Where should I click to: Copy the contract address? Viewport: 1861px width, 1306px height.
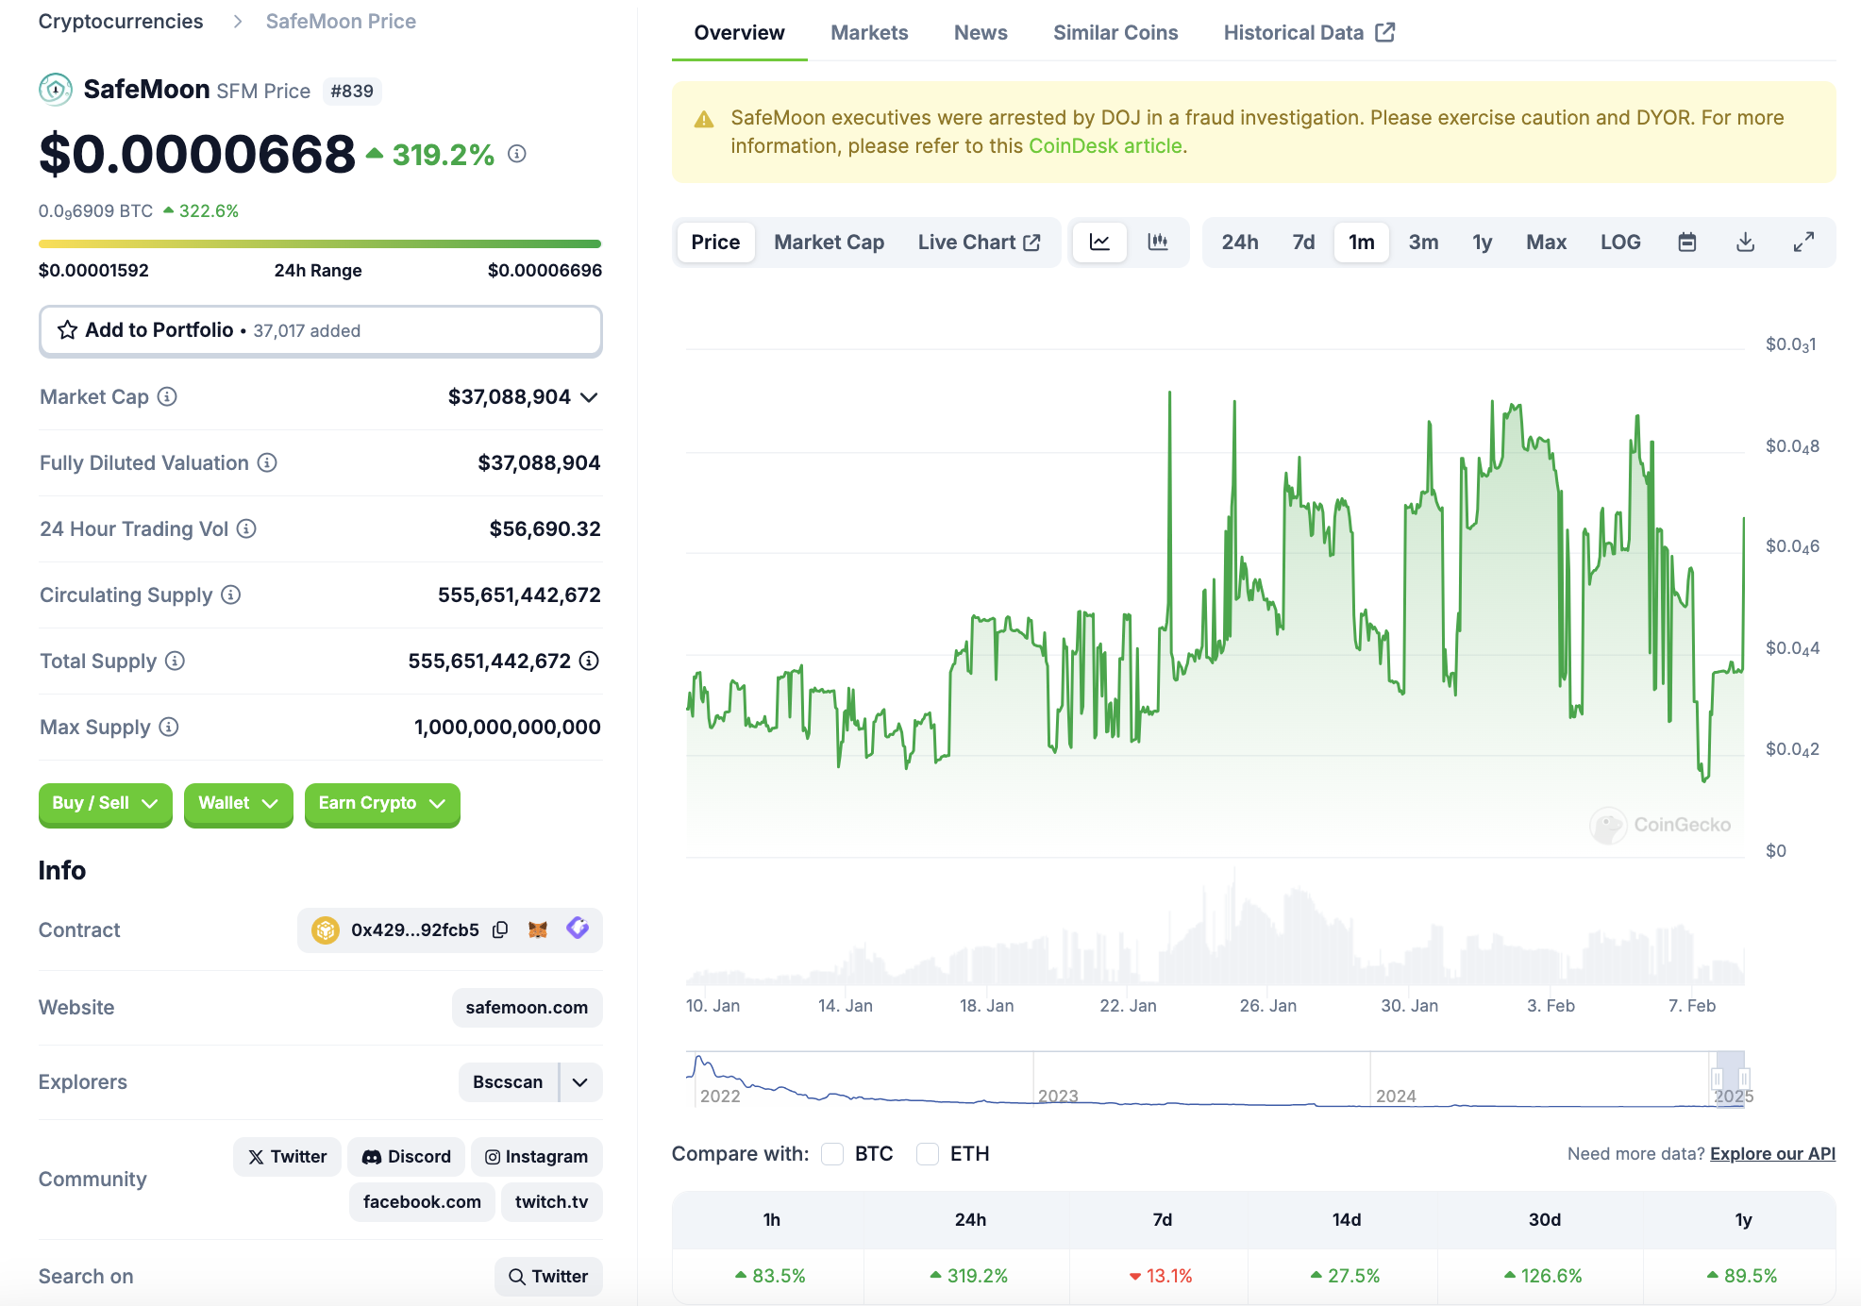coord(501,929)
